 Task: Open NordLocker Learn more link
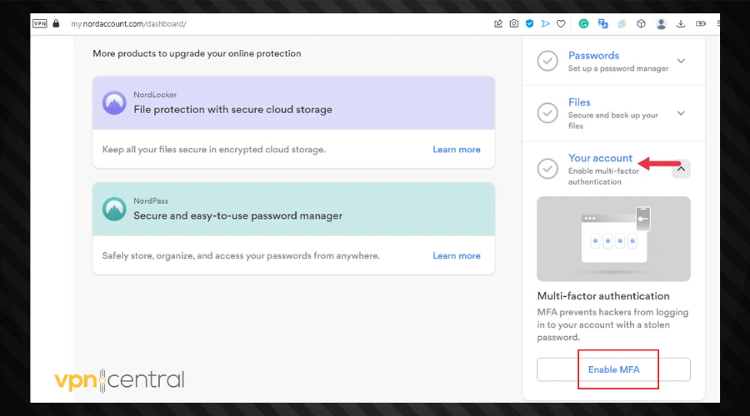pyautogui.click(x=457, y=150)
